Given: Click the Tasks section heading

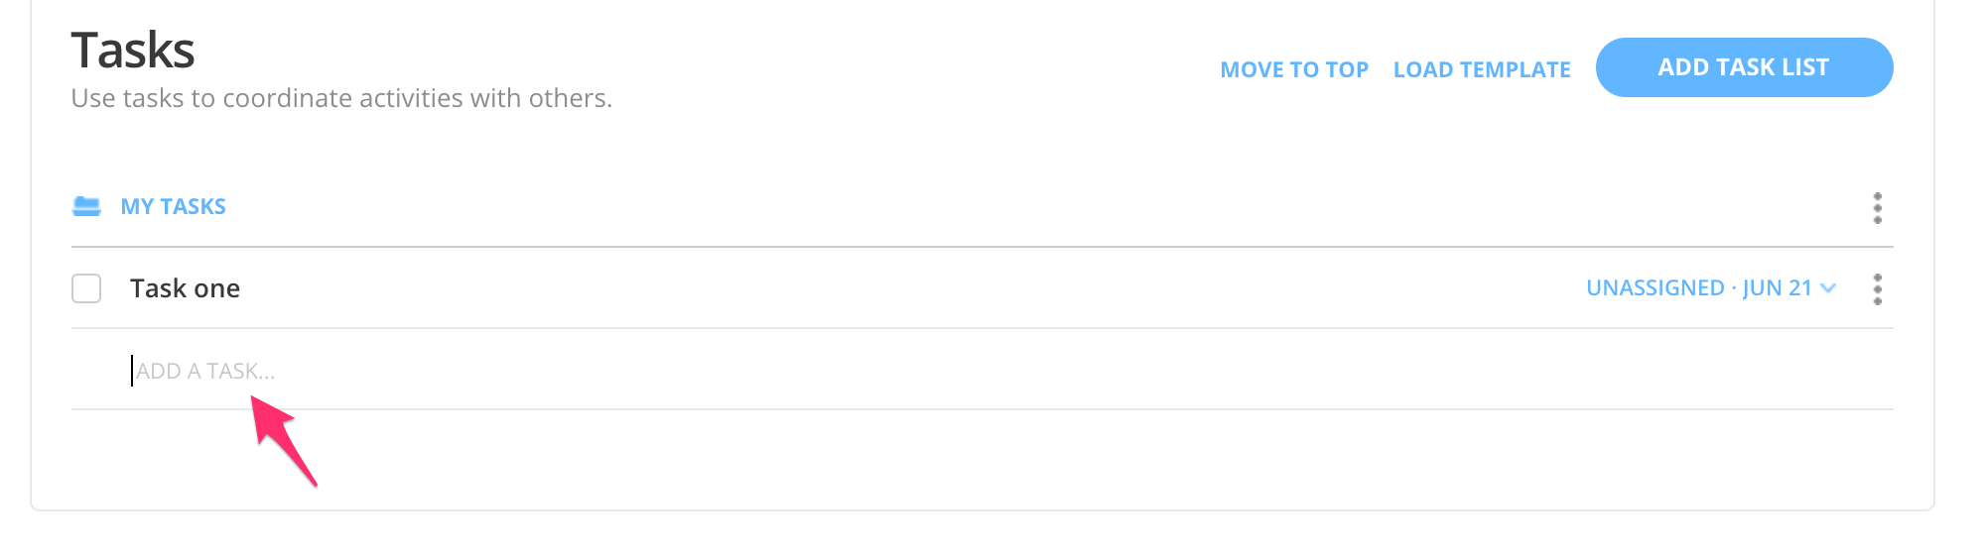Looking at the screenshot, I should point(133,50).
